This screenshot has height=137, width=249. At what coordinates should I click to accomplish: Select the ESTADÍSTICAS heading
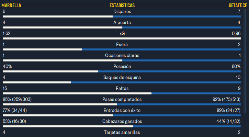(122, 5)
